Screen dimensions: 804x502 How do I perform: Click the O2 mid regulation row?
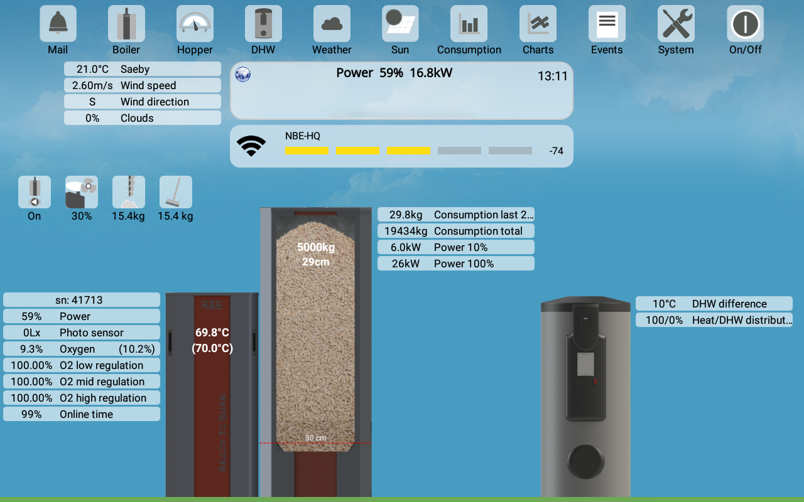82,382
